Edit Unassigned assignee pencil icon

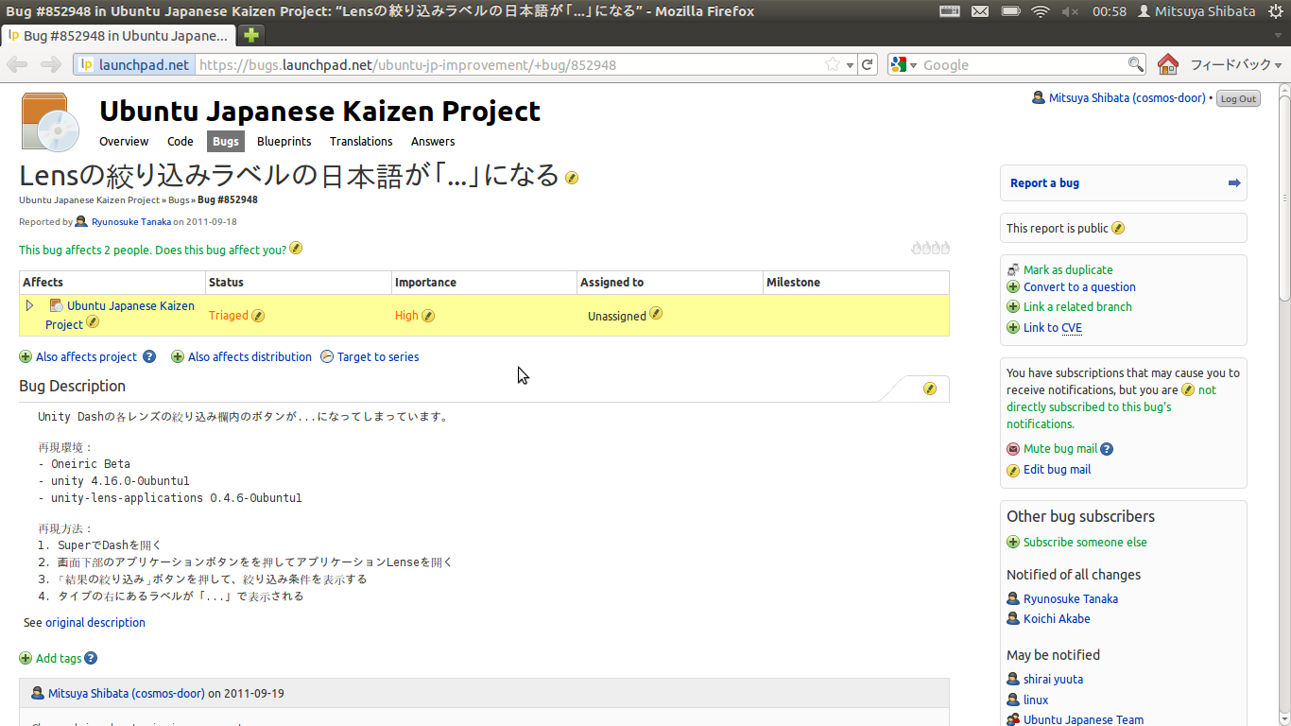tap(656, 314)
